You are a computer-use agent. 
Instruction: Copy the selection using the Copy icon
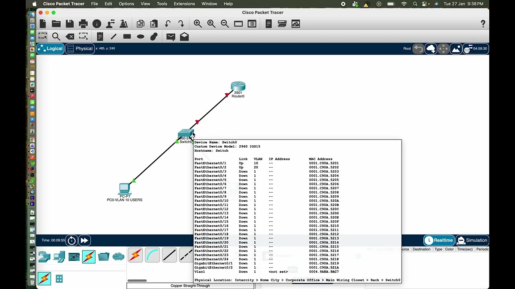click(140, 24)
